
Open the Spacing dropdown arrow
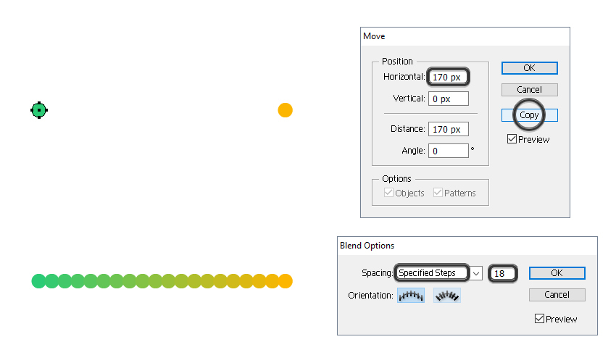pos(476,273)
